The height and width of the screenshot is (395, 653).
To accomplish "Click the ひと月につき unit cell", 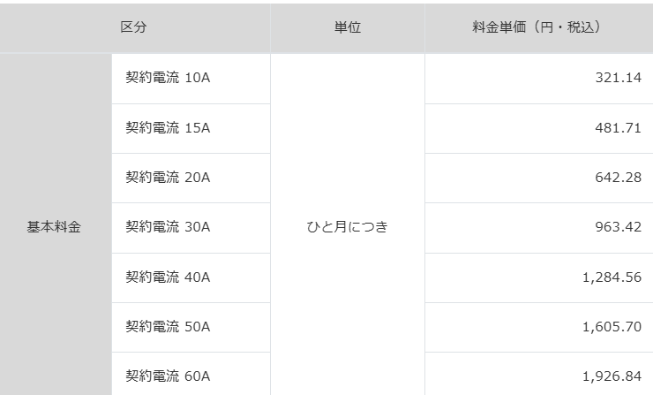I will [x=347, y=227].
